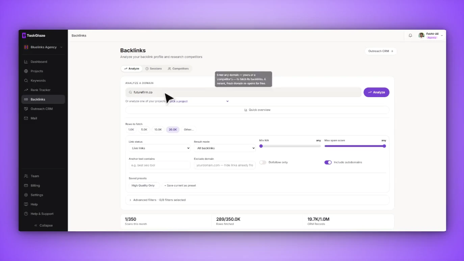Screen dimensions: 464x261
Task: Click the Backlinks chain icon in sidebar
Action: click(x=26, y=99)
